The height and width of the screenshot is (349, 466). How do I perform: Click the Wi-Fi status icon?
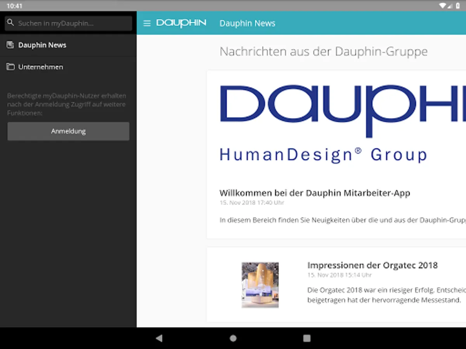tap(443, 6)
